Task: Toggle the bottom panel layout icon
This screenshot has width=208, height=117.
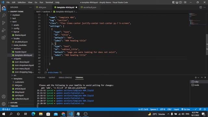Action: coord(177,2)
